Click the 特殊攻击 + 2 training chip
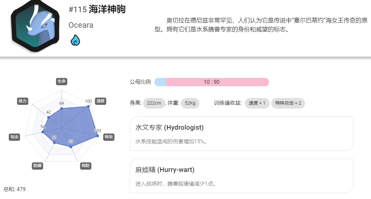The height and width of the screenshot is (199, 371). tap(288, 103)
